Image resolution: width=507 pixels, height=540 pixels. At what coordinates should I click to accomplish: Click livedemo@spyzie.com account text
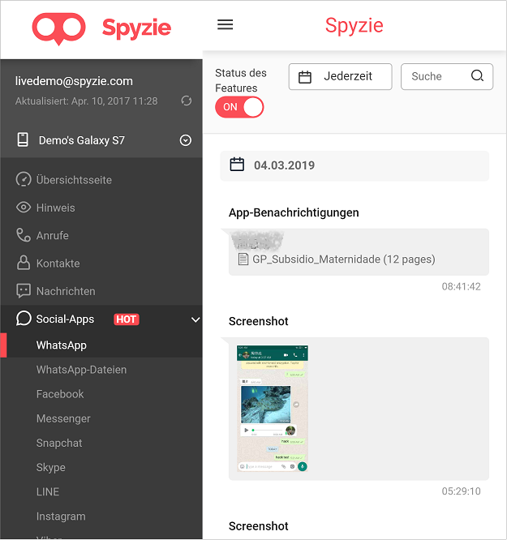[74, 81]
